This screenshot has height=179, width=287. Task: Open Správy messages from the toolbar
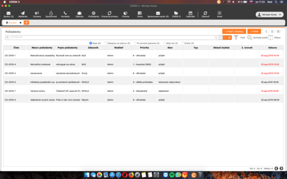point(9,14)
